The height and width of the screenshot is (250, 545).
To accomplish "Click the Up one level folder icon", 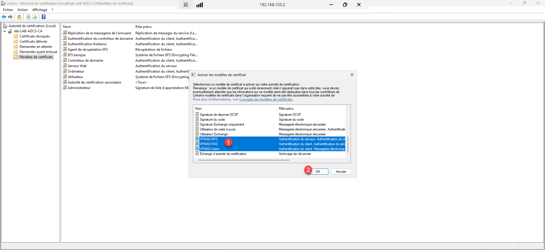I will pos(19,17).
